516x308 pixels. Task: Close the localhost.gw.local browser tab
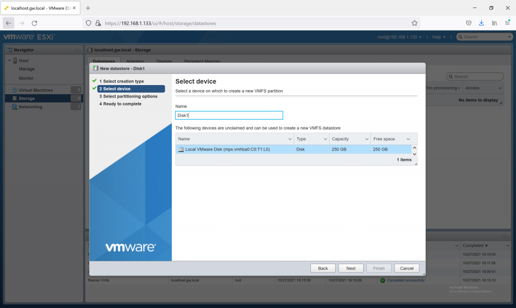click(75, 8)
